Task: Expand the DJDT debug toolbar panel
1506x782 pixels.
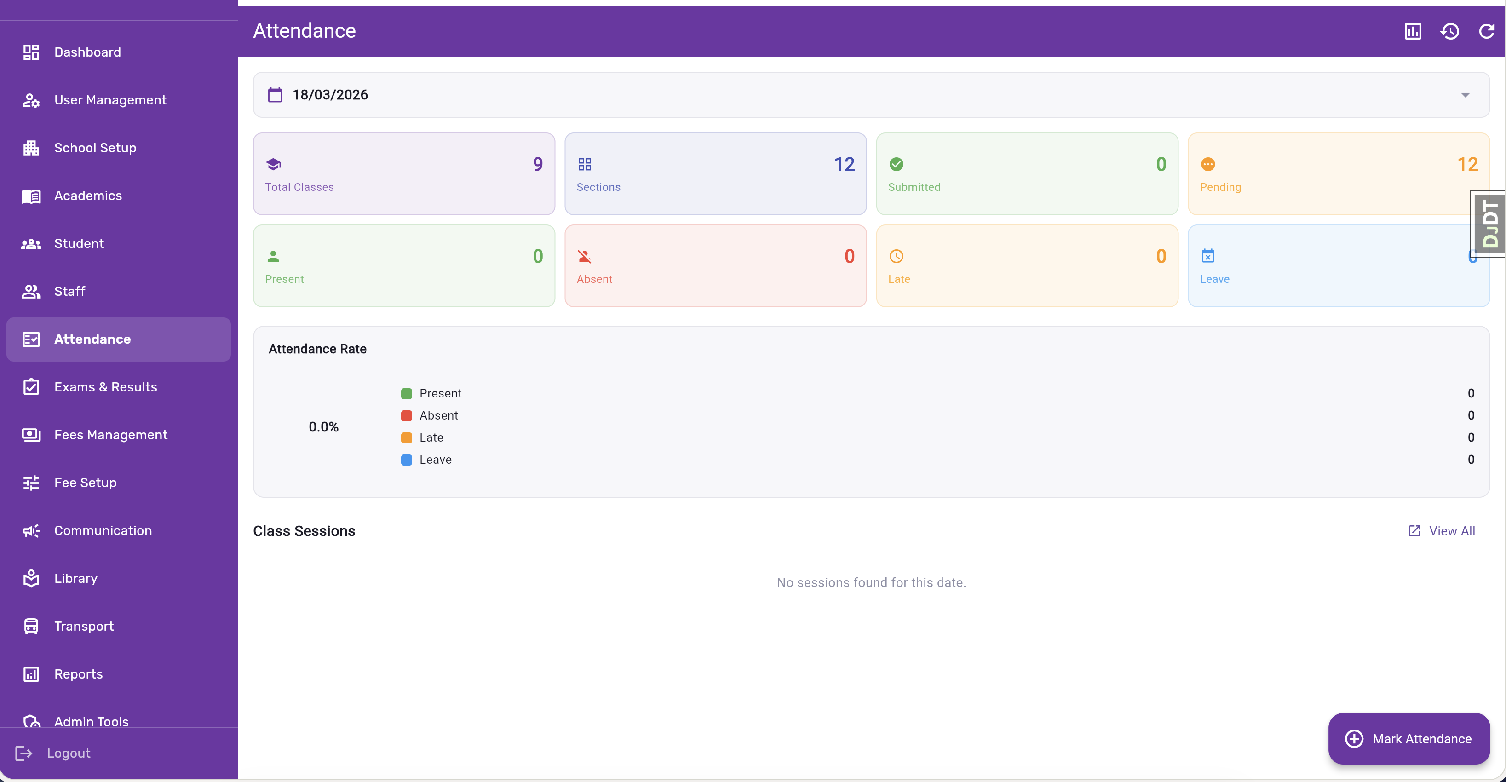Action: pyautogui.click(x=1489, y=224)
